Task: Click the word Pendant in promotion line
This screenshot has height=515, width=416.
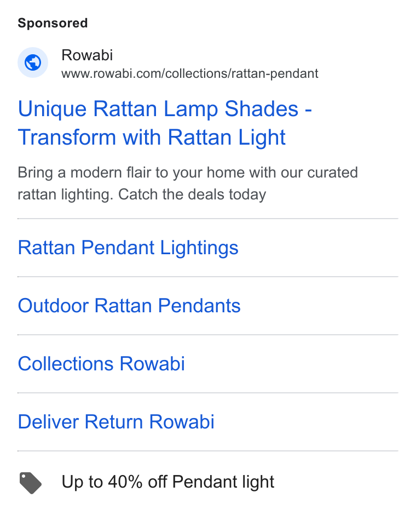Action: (x=205, y=482)
